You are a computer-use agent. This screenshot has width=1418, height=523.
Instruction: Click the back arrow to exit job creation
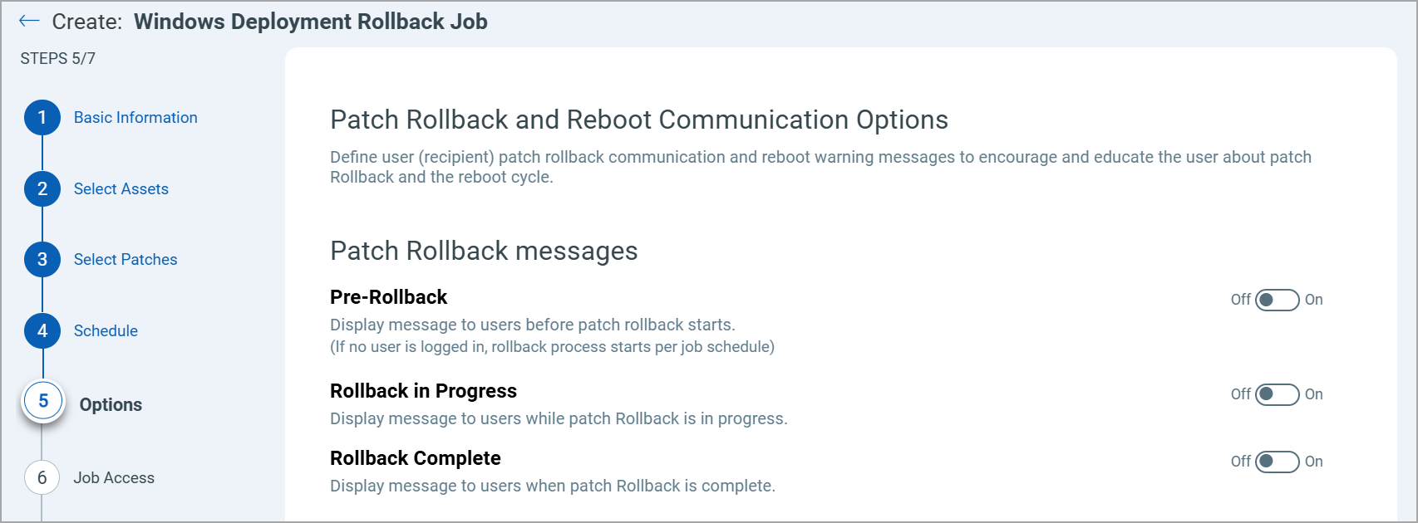(28, 20)
